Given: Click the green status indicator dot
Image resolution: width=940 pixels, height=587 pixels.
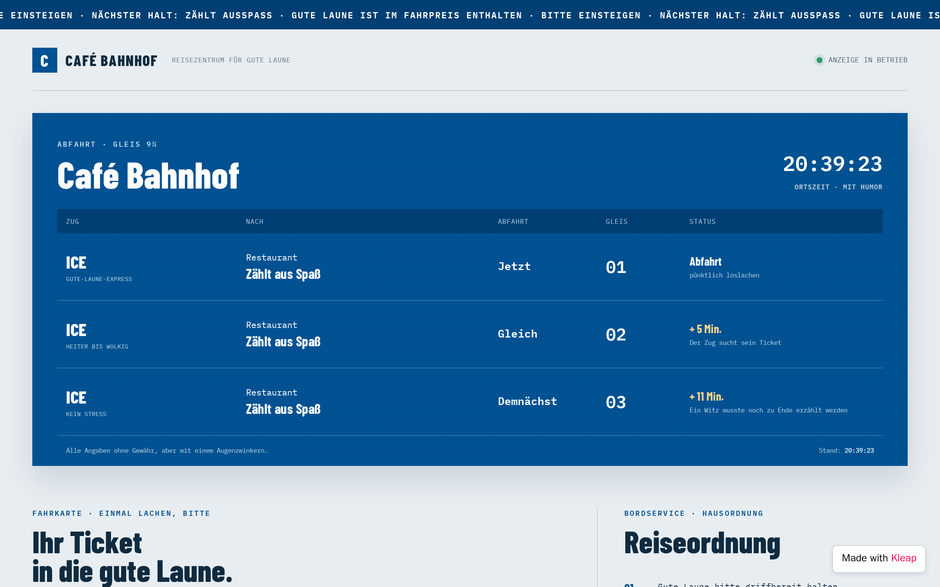Looking at the screenshot, I should pos(819,60).
